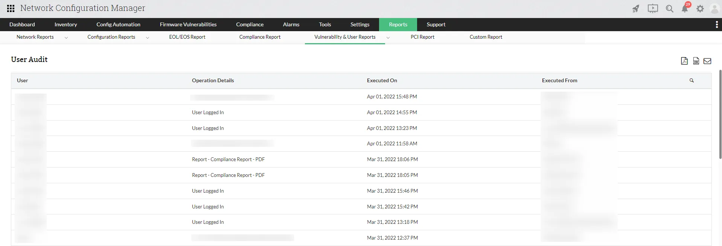Open the Tools tab
Image resolution: width=722 pixels, height=246 pixels.
point(325,24)
